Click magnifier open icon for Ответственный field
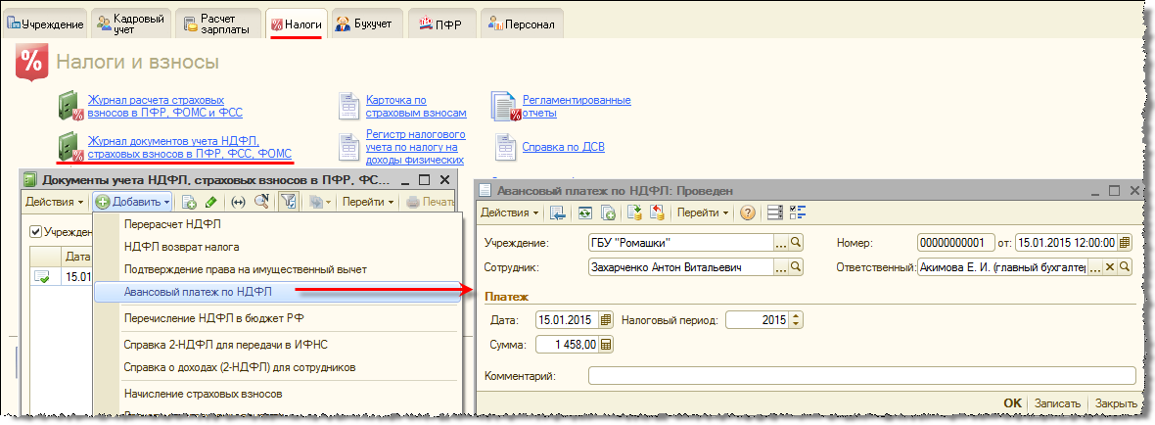The width and height of the screenshot is (1155, 425). 1124,266
